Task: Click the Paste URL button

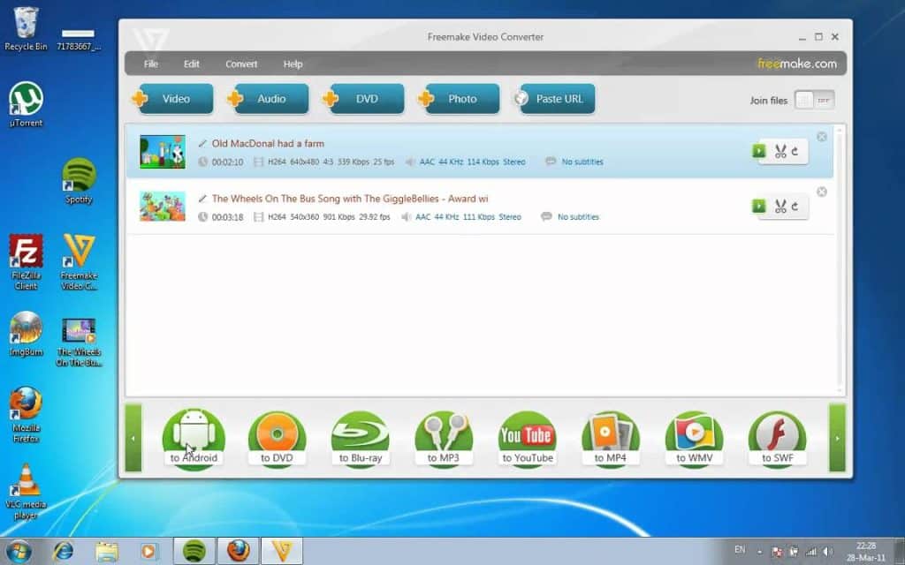Action: coord(555,99)
